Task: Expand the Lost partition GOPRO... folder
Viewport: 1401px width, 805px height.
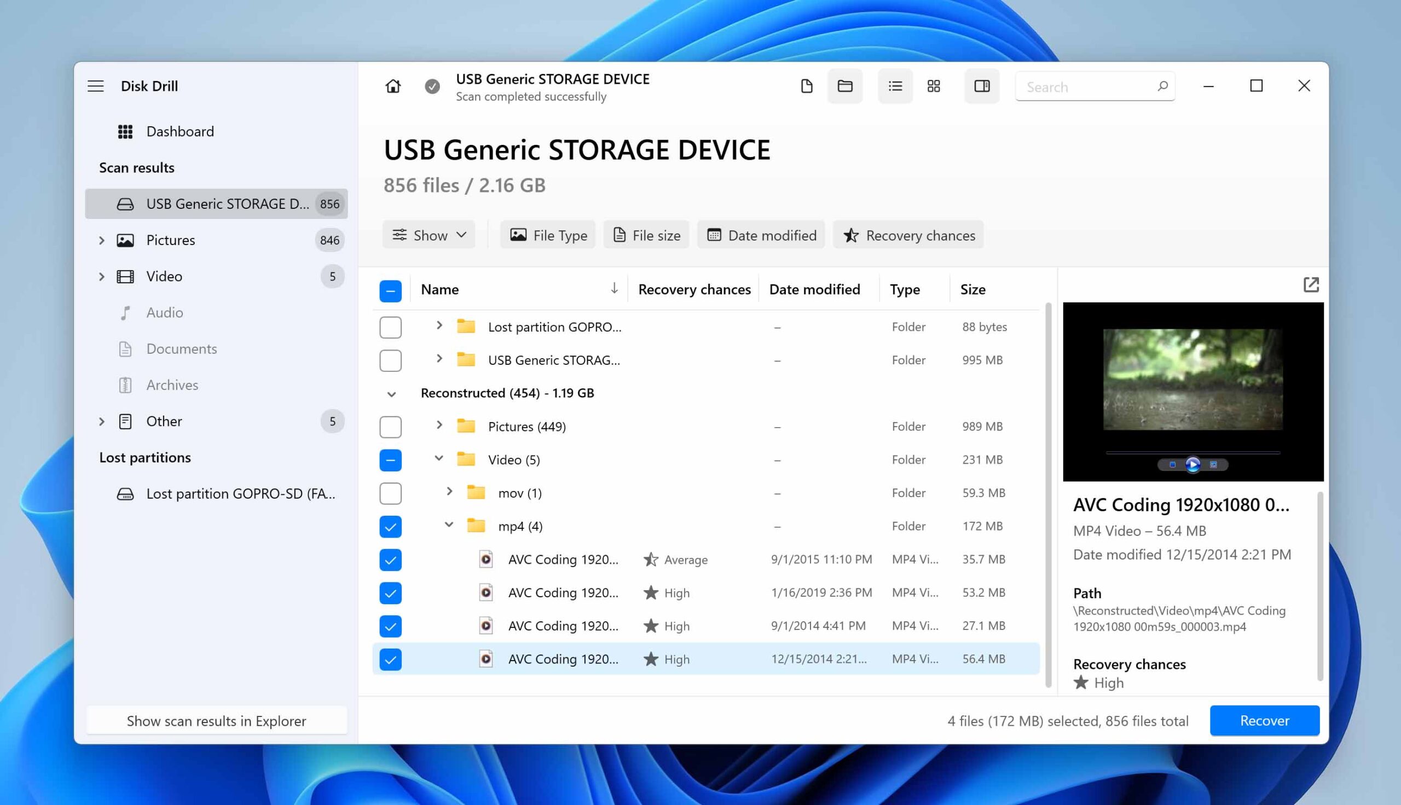Action: pos(439,325)
